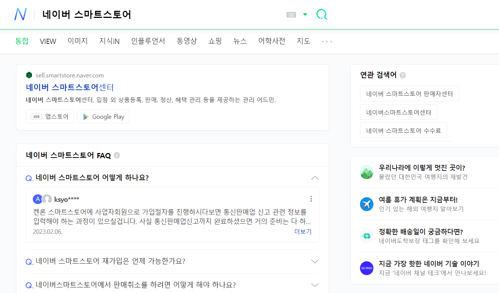The image size is (499, 293).
Task: Go to the 지식iN tab
Action: click(110, 41)
